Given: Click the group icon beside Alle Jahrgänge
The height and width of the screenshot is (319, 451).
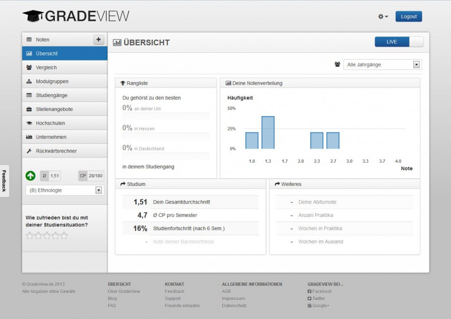Looking at the screenshot, I should [337, 65].
